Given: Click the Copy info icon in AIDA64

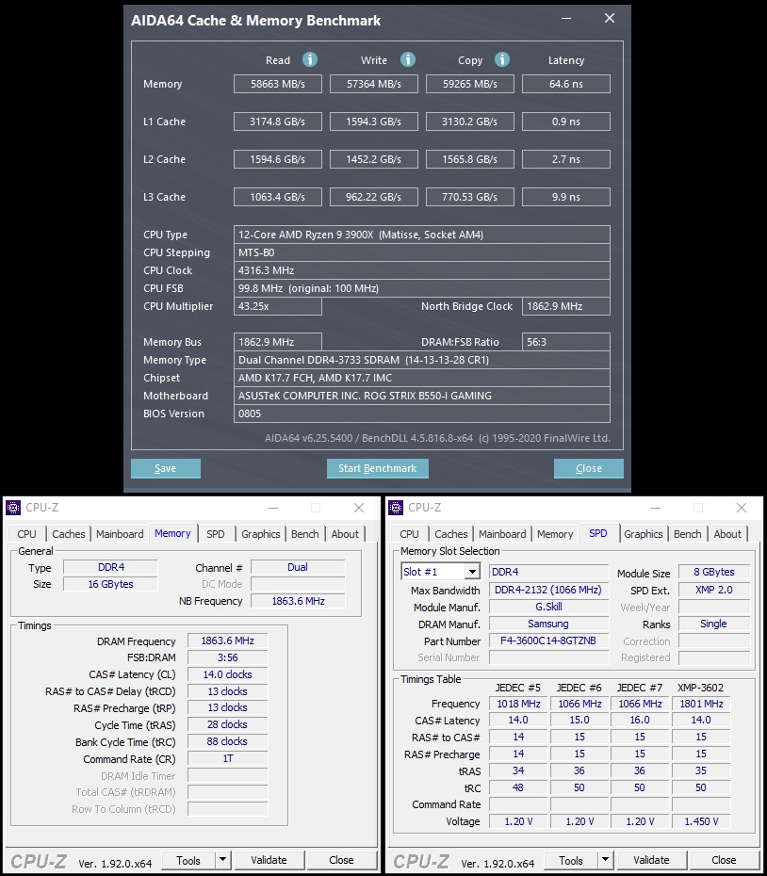Looking at the screenshot, I should [x=502, y=59].
